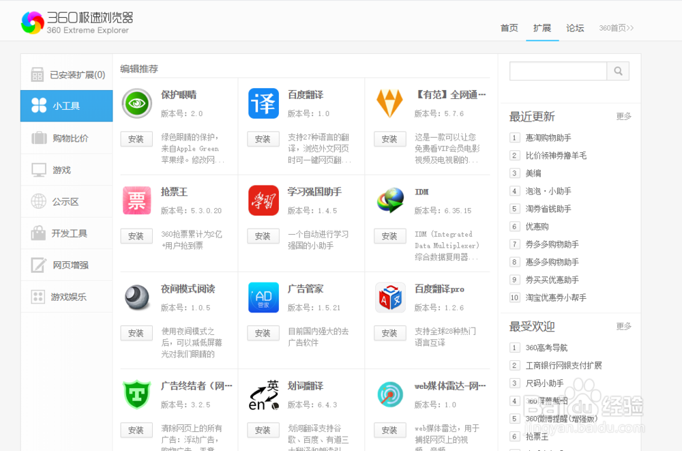682x451 pixels.
Task: Click the 学习强国助手 extension title
Action: (314, 192)
